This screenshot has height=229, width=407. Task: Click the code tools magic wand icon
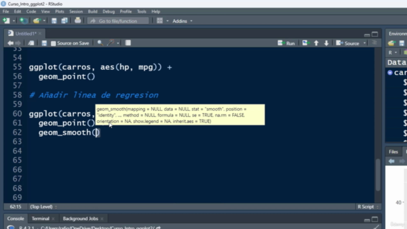[x=111, y=43]
